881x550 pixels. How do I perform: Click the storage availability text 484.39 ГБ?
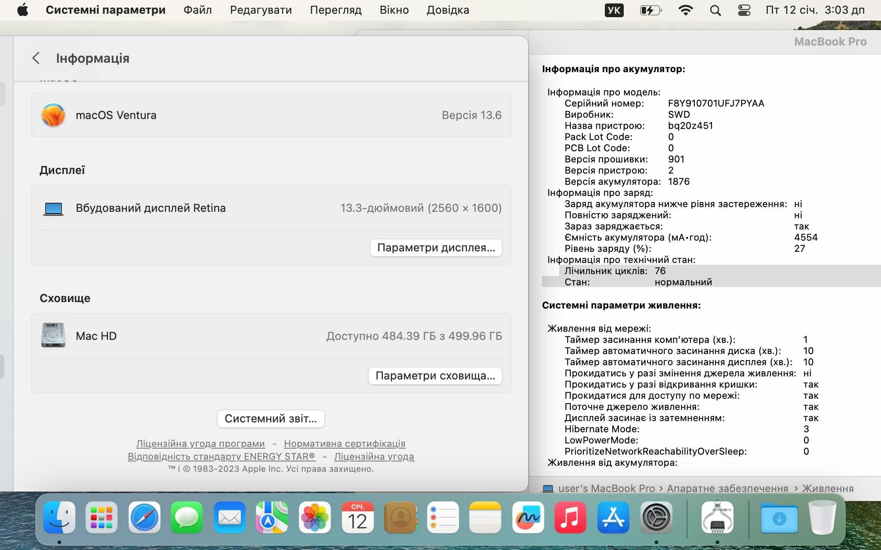414,336
